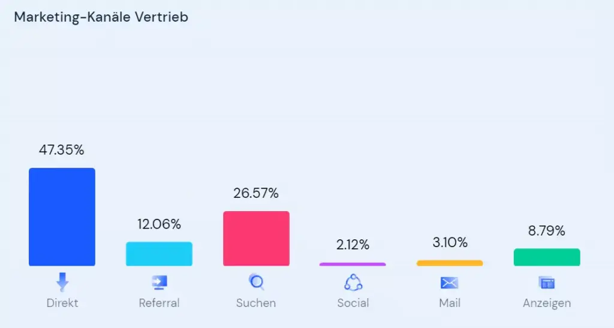Click the 8.79% value label
This screenshot has height=328, width=614.
pyautogui.click(x=547, y=231)
